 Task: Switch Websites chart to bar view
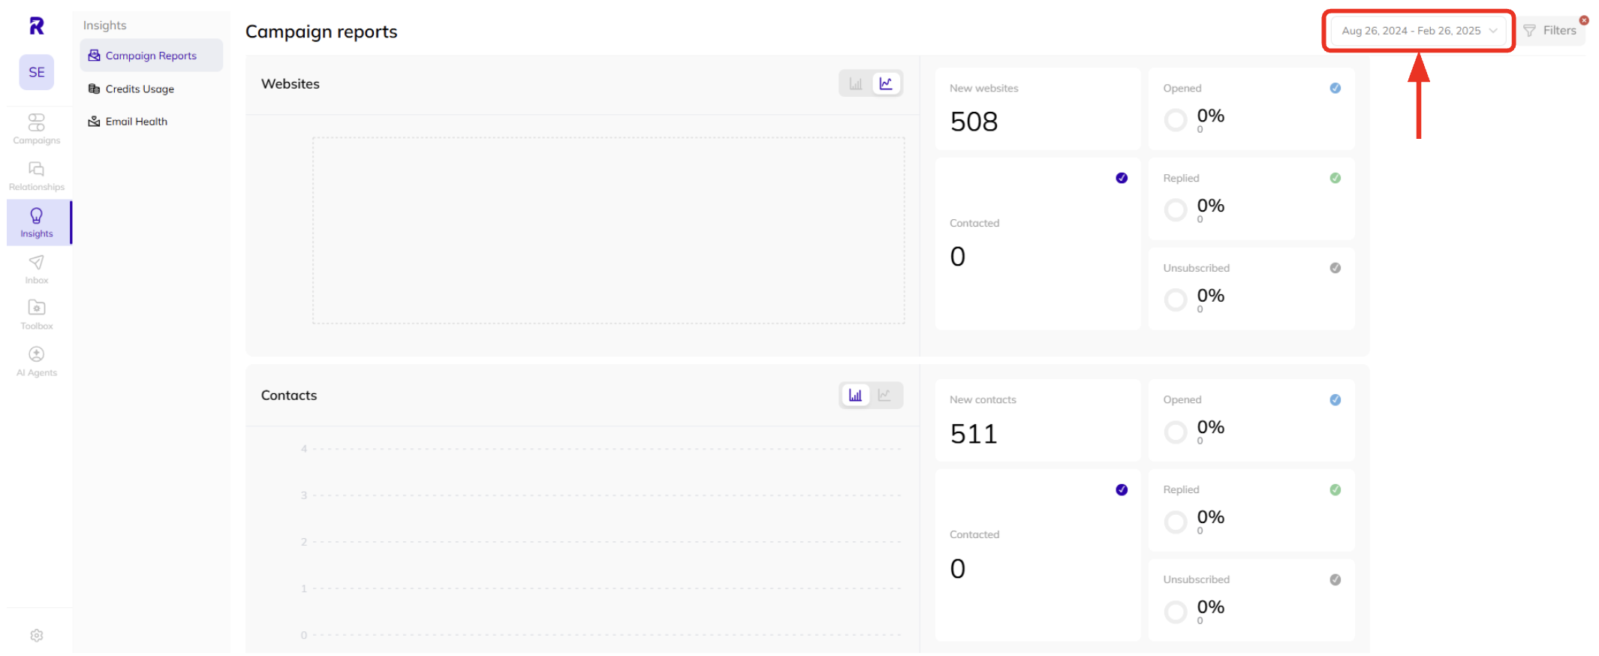point(855,83)
